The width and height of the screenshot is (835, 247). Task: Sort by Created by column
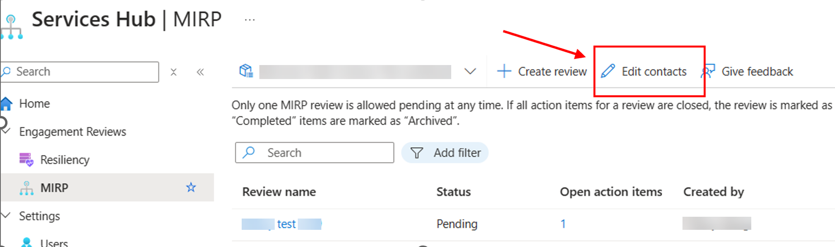click(714, 192)
